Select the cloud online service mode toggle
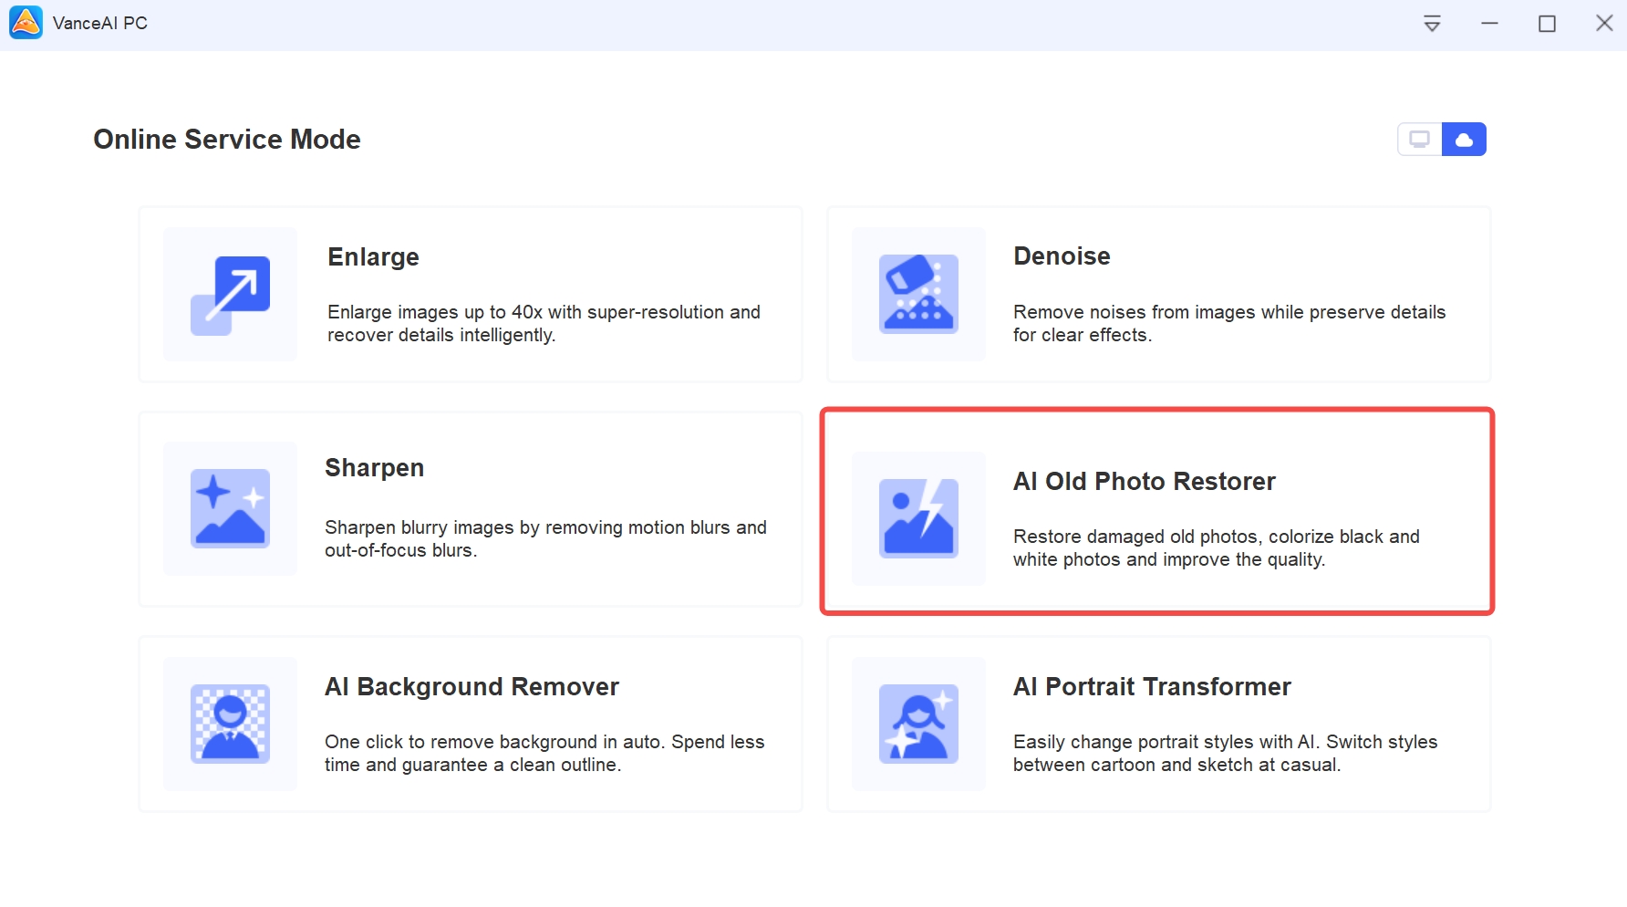The image size is (1627, 907). point(1464,140)
